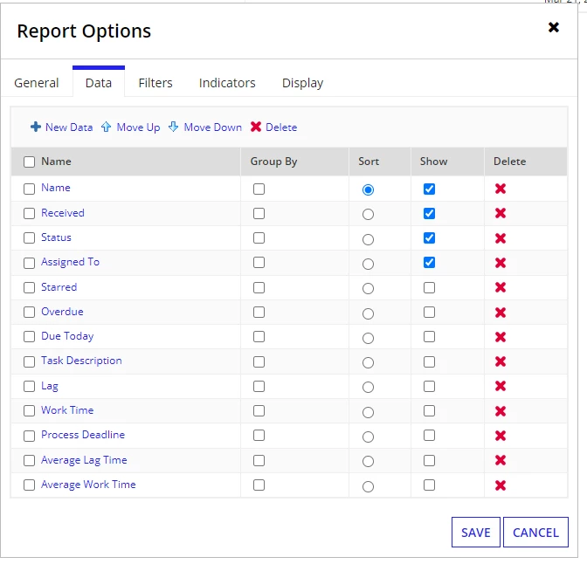
Task: Uncheck Show for Status row
Action: click(x=429, y=238)
